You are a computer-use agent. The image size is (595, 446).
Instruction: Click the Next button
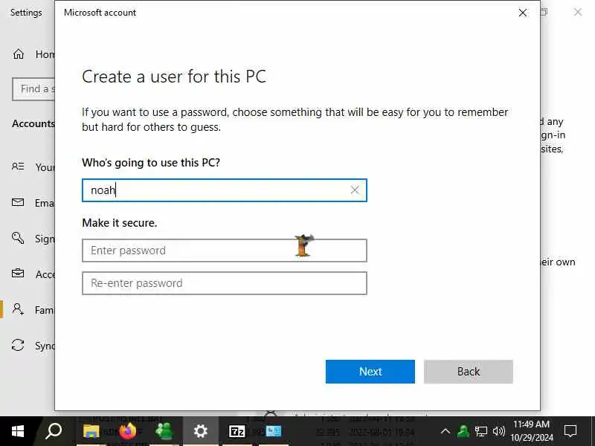pyautogui.click(x=370, y=371)
